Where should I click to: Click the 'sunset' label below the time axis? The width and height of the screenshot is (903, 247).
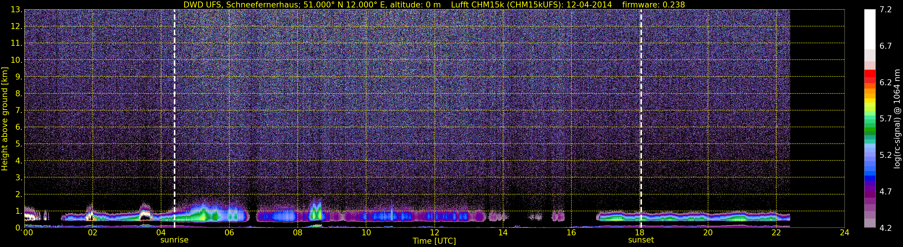[x=641, y=240]
